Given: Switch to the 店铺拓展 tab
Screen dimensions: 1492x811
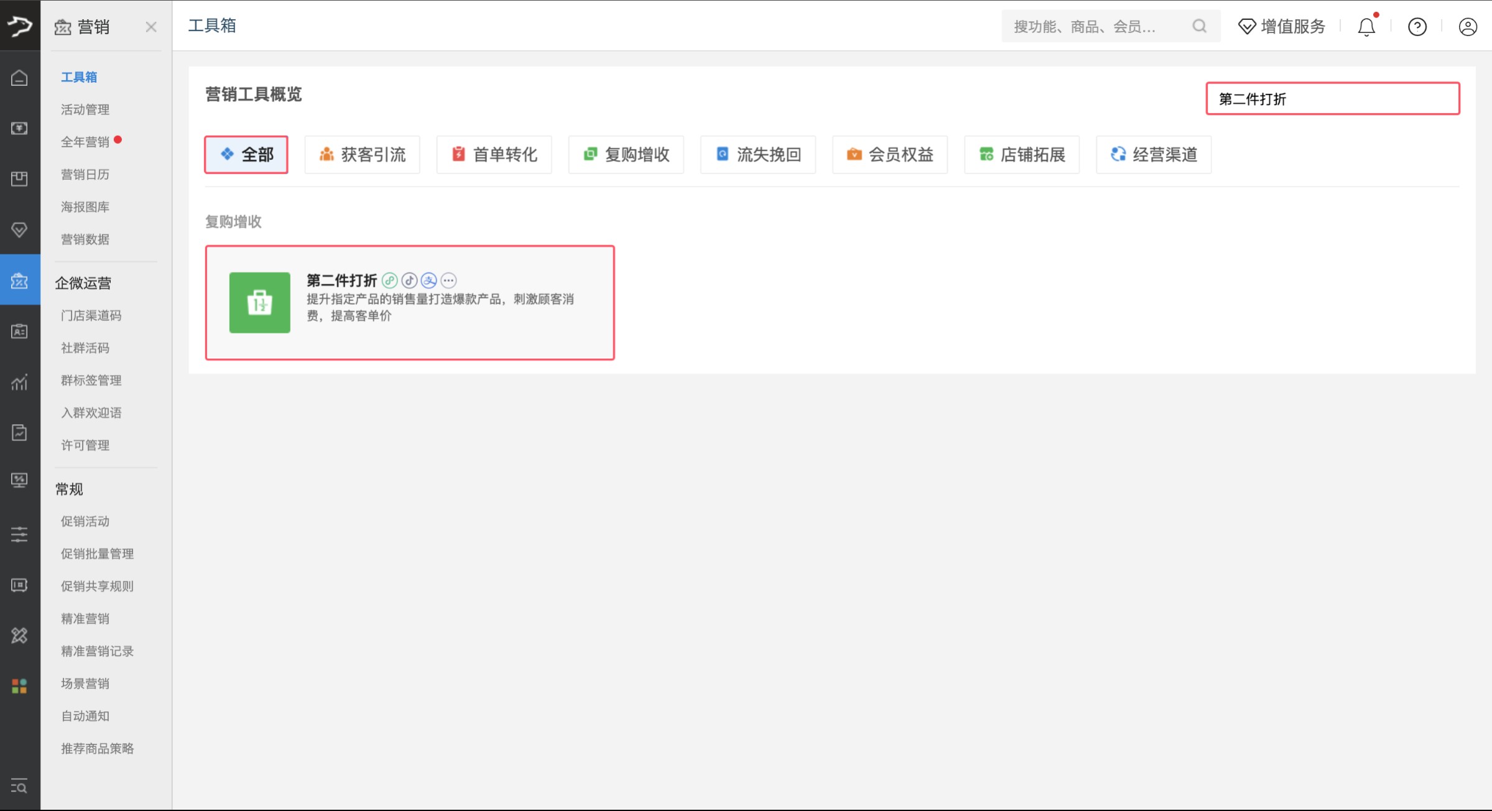Looking at the screenshot, I should pos(1022,154).
